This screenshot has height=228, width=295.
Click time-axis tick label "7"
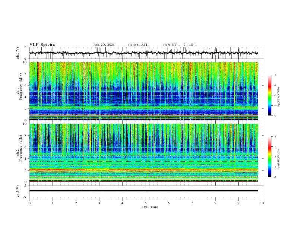click(192, 203)
